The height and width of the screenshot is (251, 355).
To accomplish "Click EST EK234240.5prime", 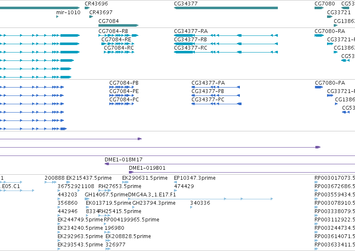I will pyautogui.click(x=80, y=228).
